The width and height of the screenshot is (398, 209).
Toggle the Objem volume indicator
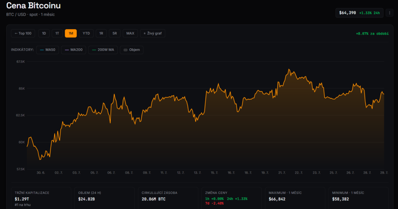coord(131,50)
